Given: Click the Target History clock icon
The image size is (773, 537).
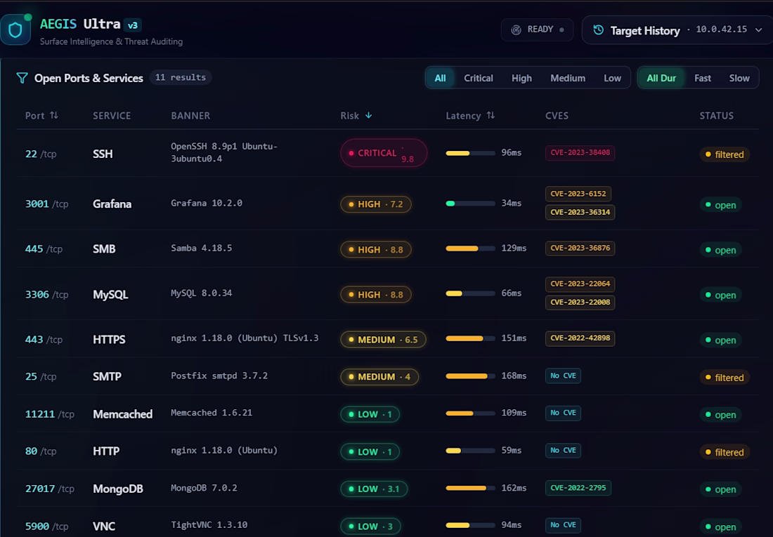Looking at the screenshot, I should [x=598, y=30].
